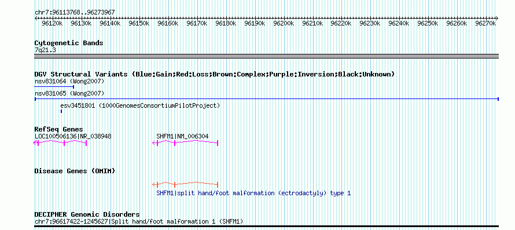The image size is (515, 230).
Task: Click the black DECIPHER disorder bar
Action: coord(267,227)
